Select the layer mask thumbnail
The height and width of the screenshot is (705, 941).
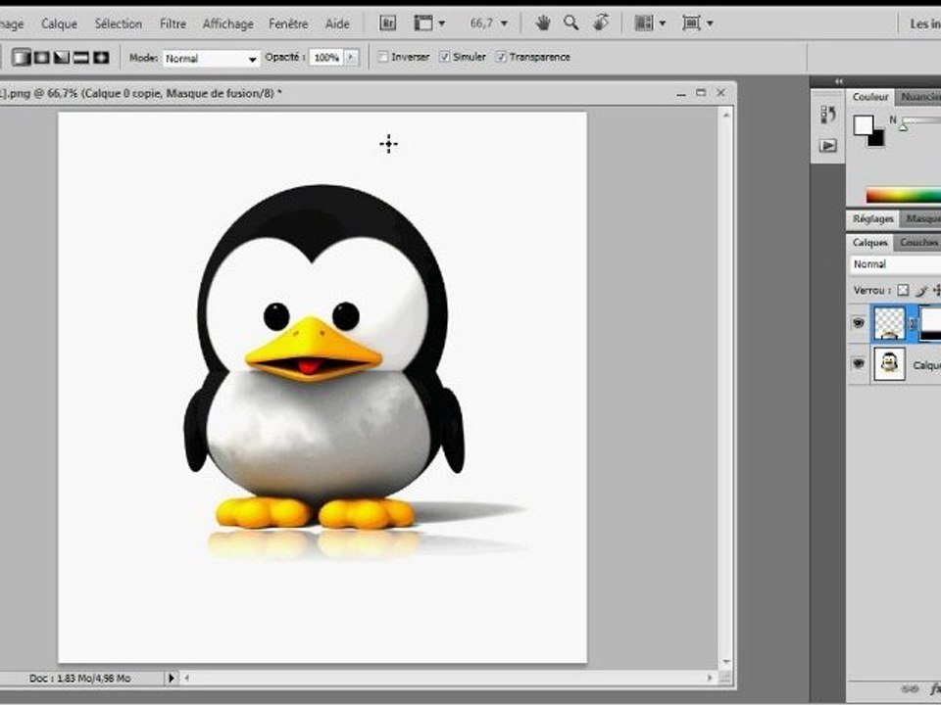930,324
